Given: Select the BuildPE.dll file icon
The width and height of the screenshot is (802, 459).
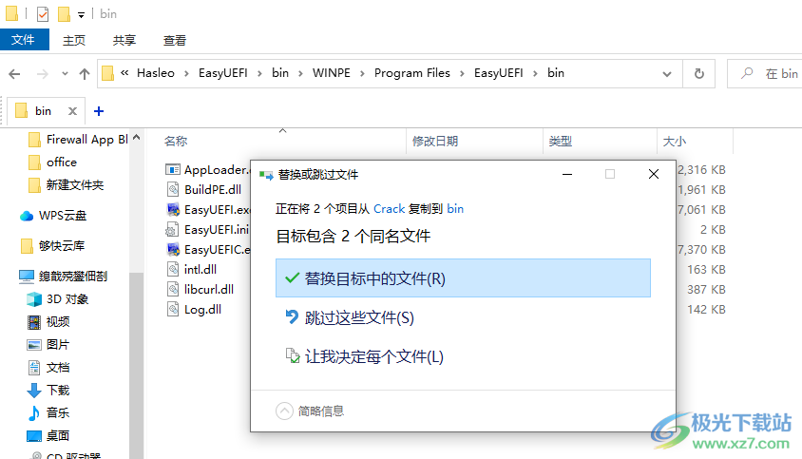Looking at the screenshot, I should point(173,189).
